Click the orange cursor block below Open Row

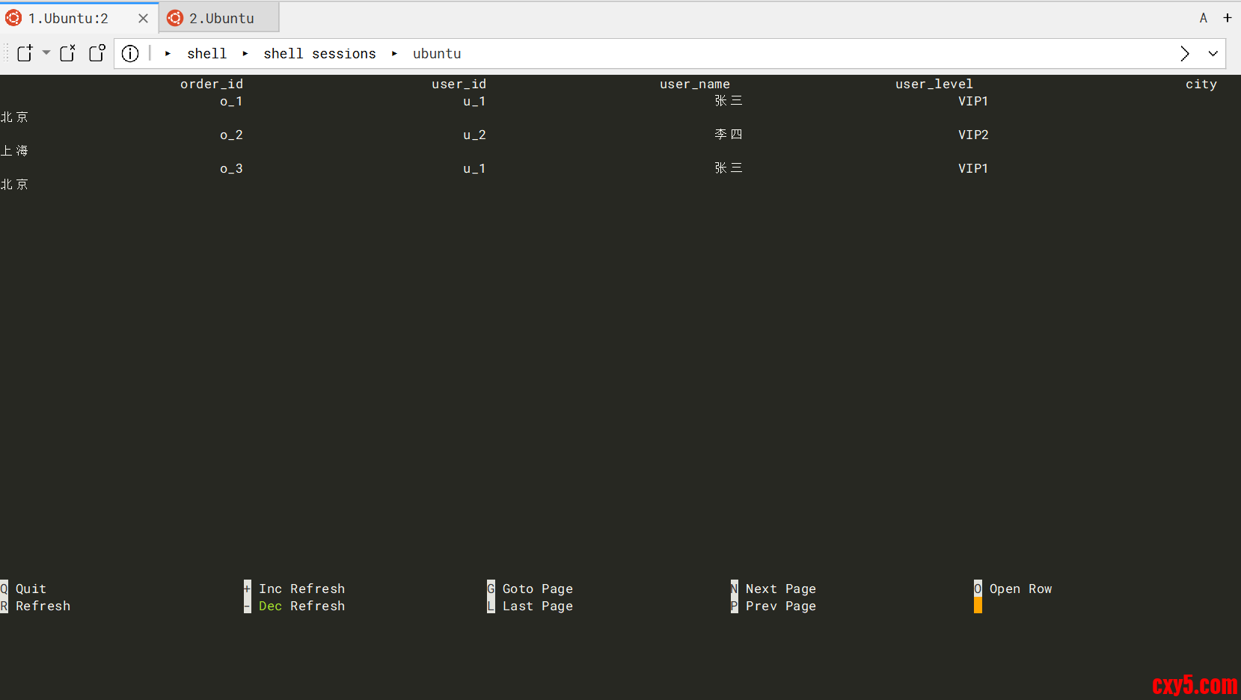pyautogui.click(x=978, y=606)
